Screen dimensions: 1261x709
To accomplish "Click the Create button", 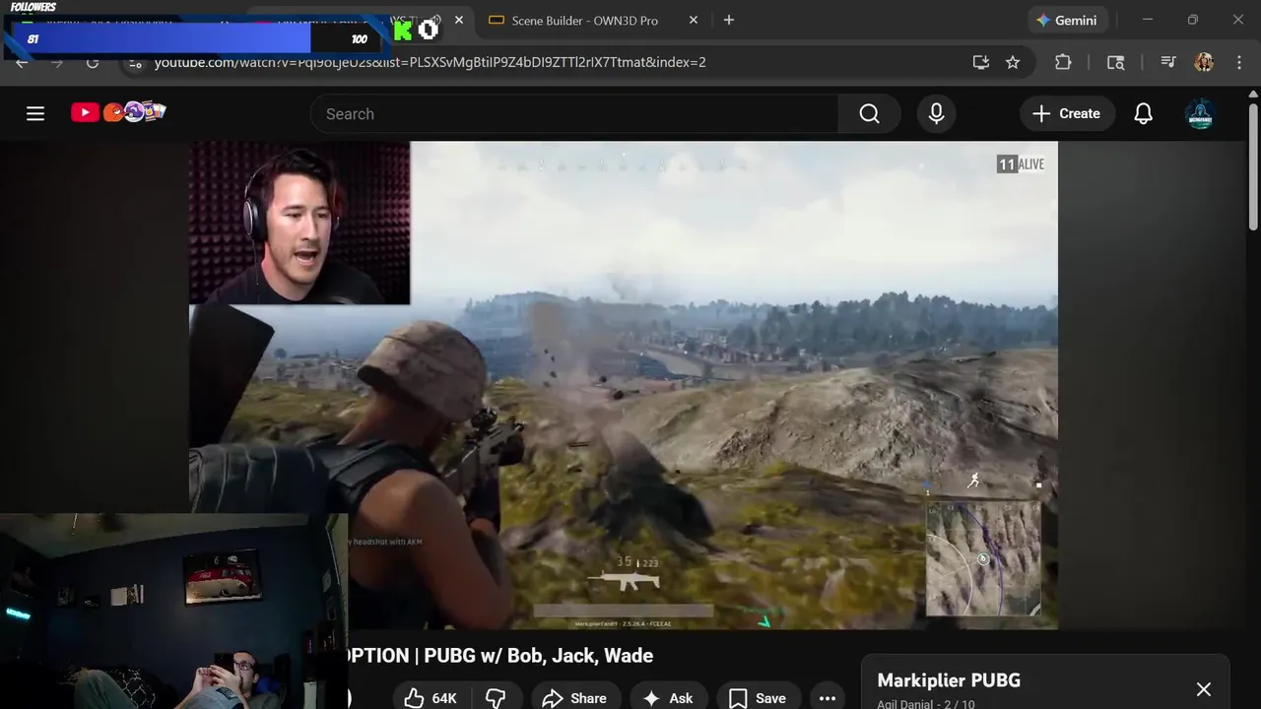I will point(1066,114).
